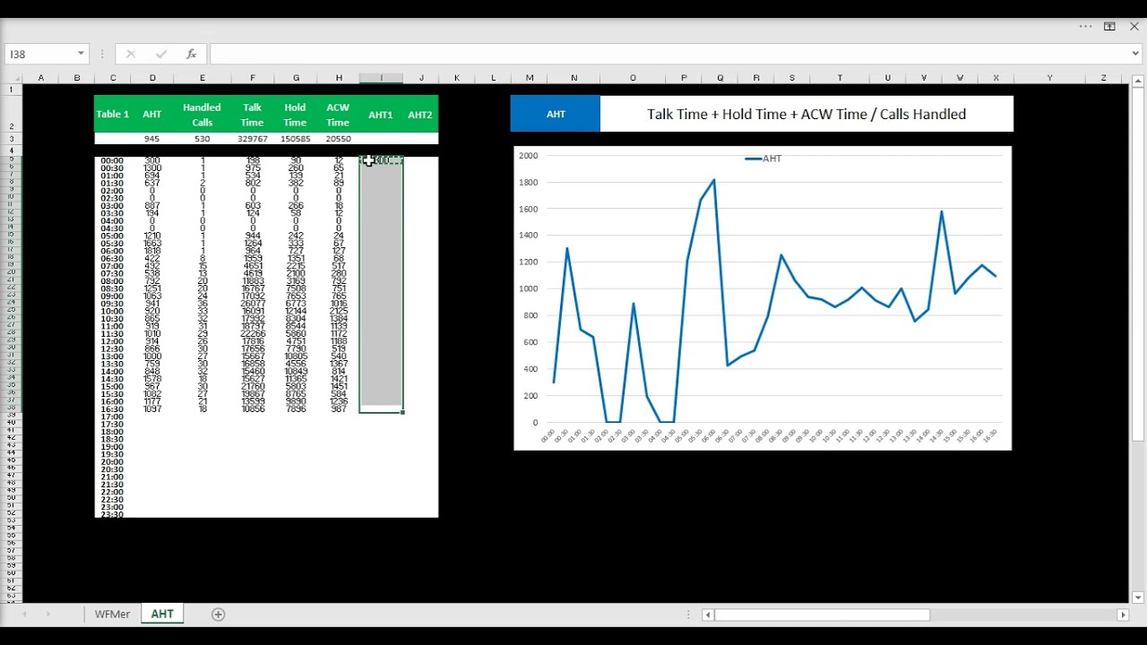1147x645 pixels.
Task: Click into the formula bar input
Action: (x=668, y=55)
